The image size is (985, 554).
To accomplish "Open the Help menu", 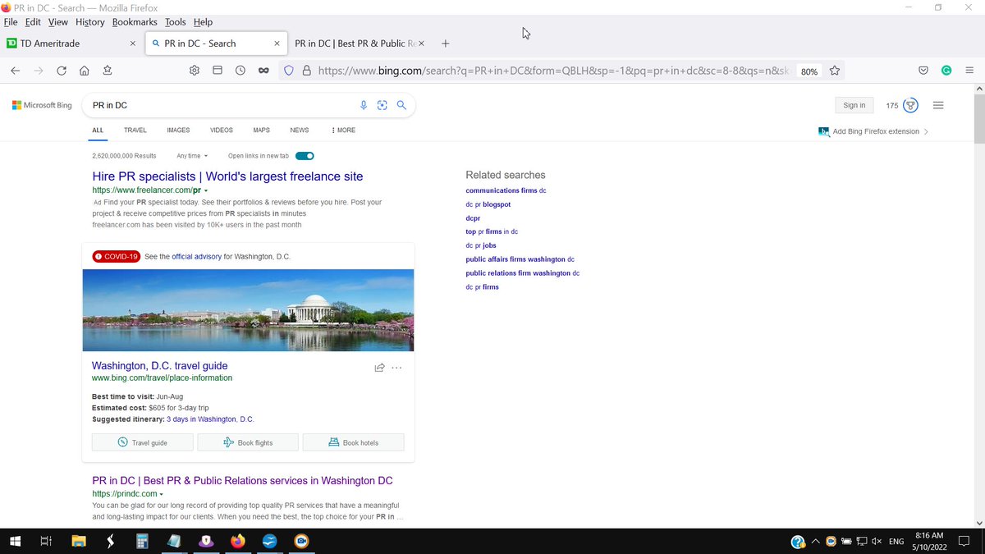I will pos(203,22).
